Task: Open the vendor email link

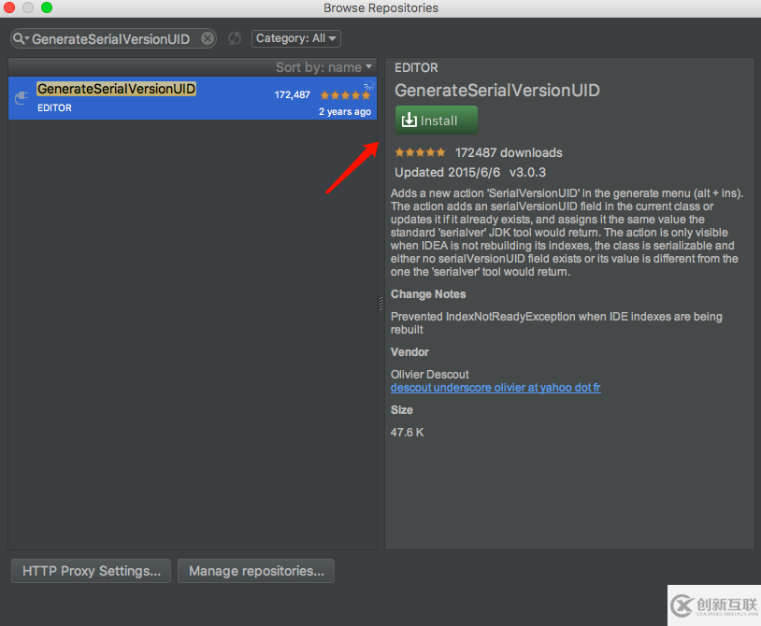Action: pos(495,388)
